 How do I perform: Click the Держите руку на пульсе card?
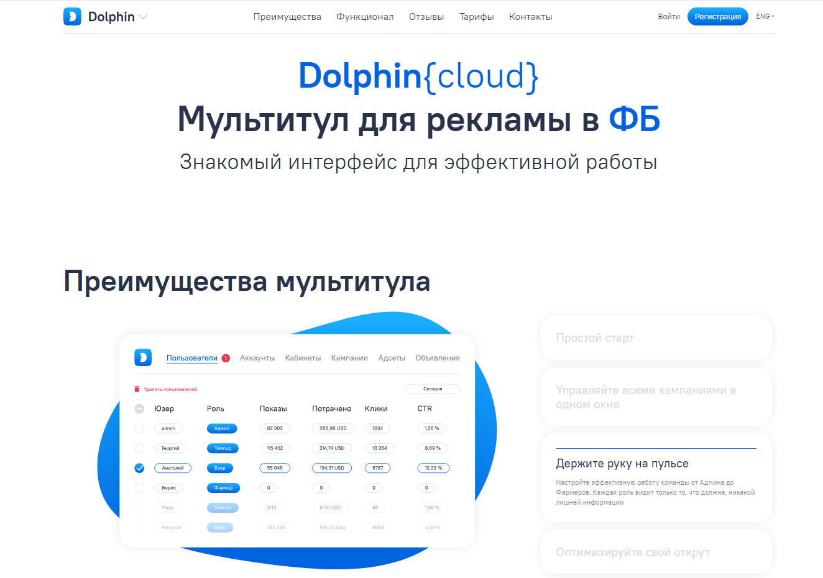656,478
